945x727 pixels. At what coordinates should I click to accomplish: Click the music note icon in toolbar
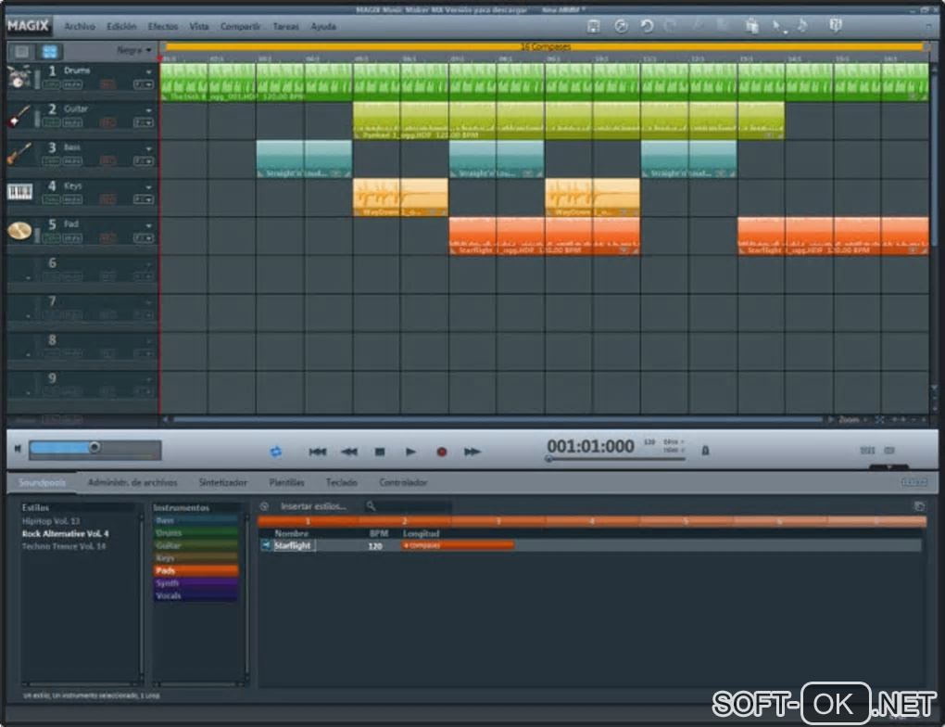(802, 25)
